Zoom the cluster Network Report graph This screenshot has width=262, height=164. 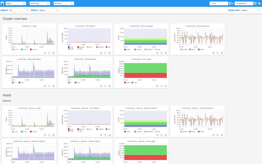pos(49,86)
